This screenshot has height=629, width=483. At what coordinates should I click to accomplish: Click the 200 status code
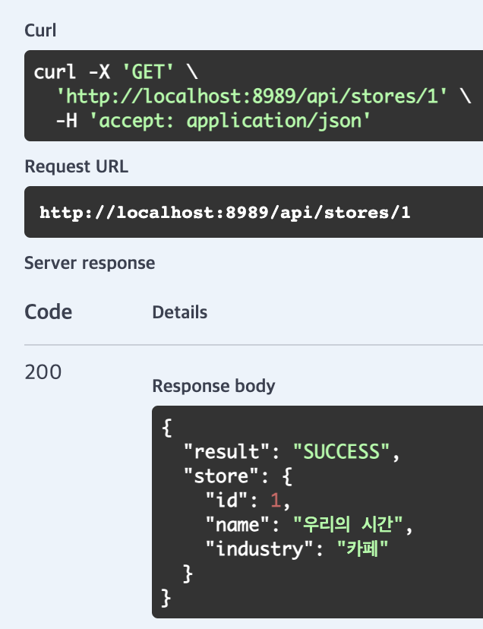[43, 372]
